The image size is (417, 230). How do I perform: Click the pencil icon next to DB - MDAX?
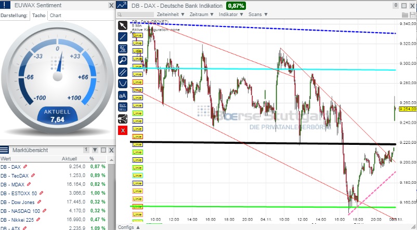point(29,184)
